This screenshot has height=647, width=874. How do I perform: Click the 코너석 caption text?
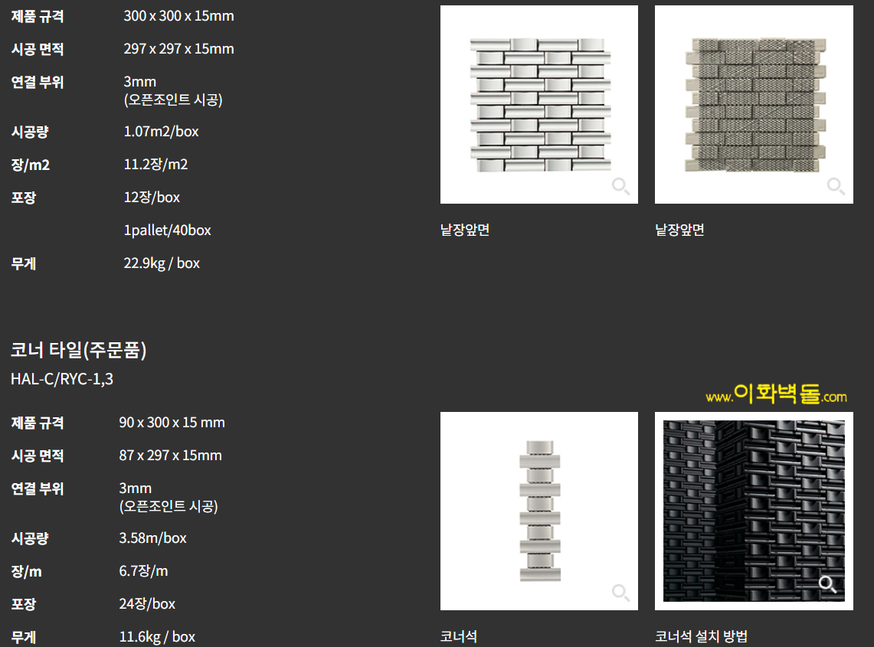(459, 636)
